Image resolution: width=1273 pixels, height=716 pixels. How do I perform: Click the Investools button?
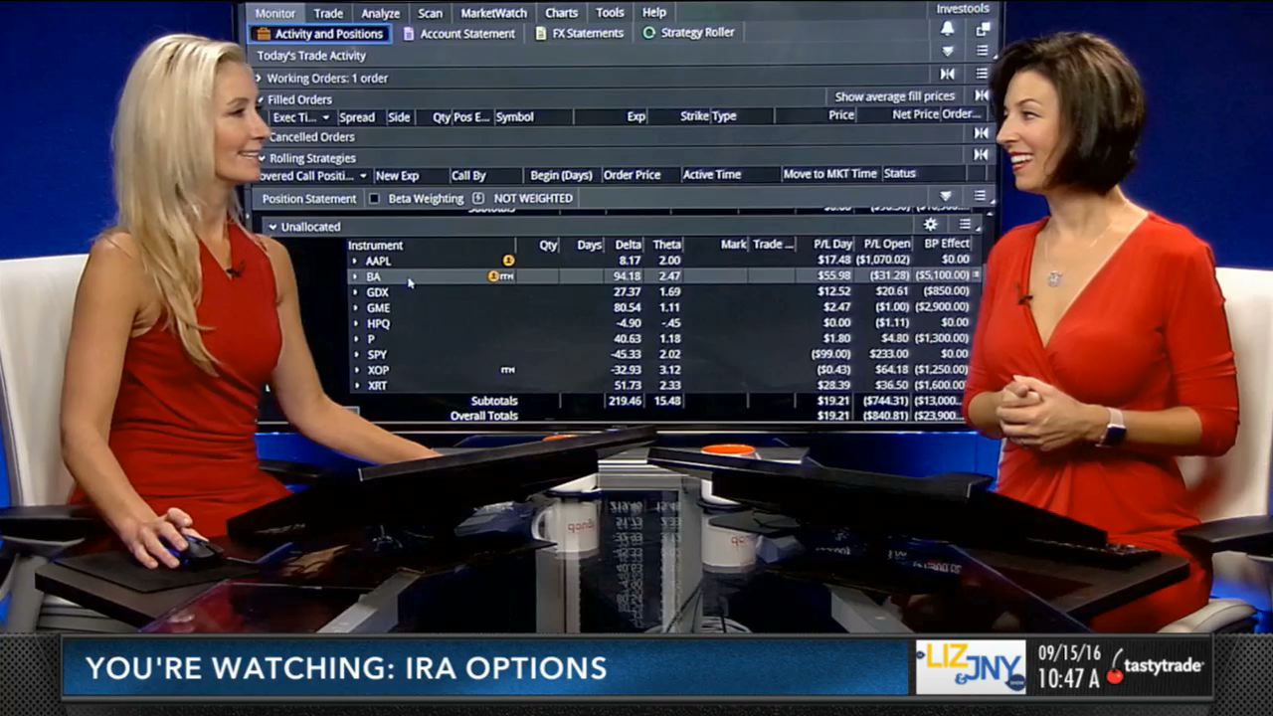[x=963, y=9]
